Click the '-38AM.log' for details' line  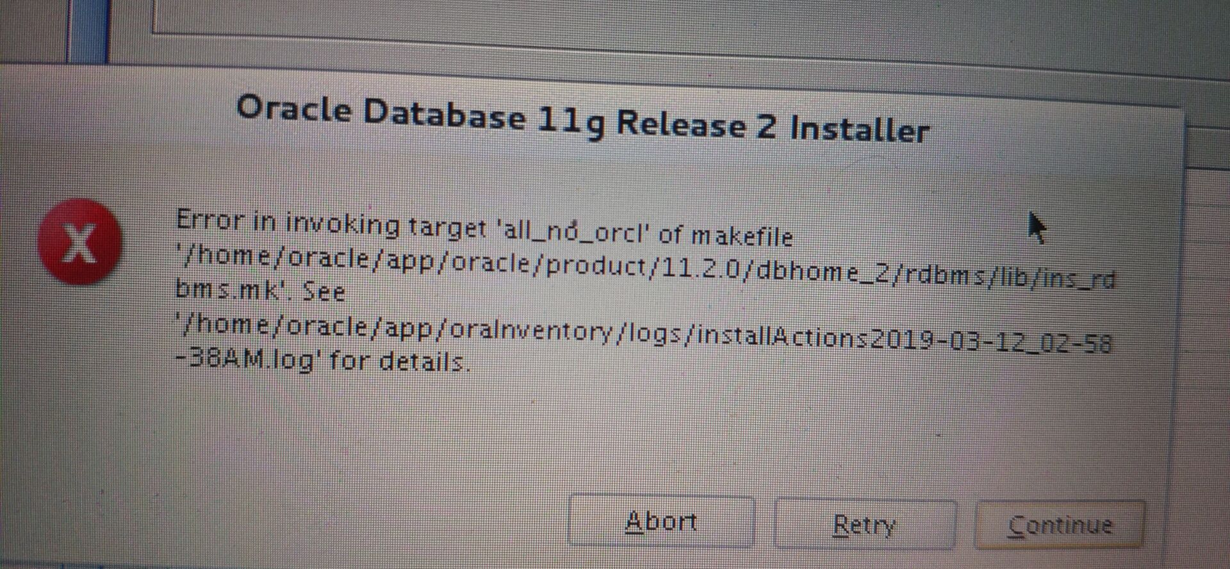coord(322,361)
